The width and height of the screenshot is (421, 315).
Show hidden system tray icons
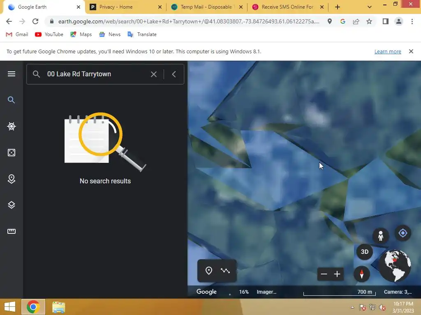(352, 307)
